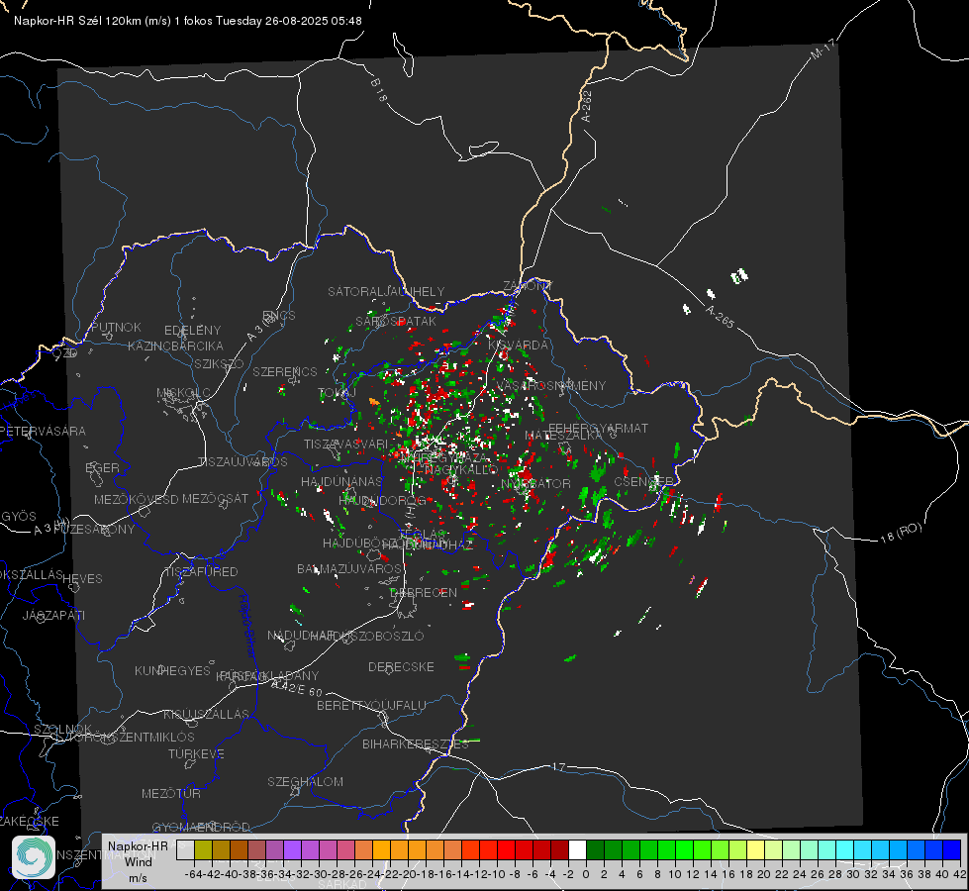Click the PÉTERVÁSÁRA city label

pos(43,431)
